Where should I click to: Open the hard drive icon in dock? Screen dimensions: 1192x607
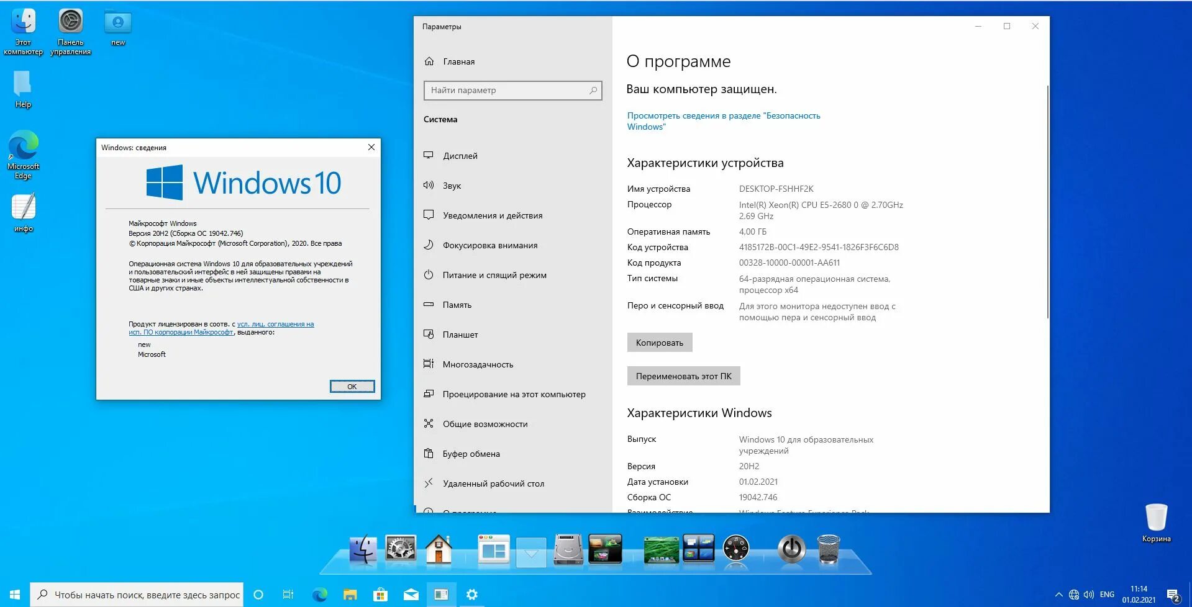(x=568, y=549)
